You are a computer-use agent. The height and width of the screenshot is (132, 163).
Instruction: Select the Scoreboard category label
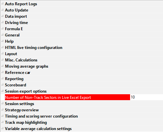click(15, 85)
